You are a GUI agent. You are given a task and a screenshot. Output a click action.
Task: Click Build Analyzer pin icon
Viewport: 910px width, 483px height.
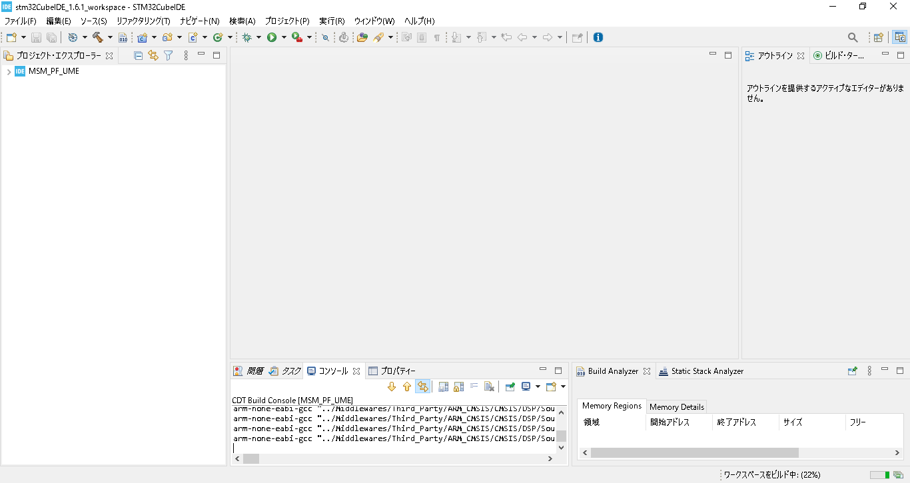point(852,371)
